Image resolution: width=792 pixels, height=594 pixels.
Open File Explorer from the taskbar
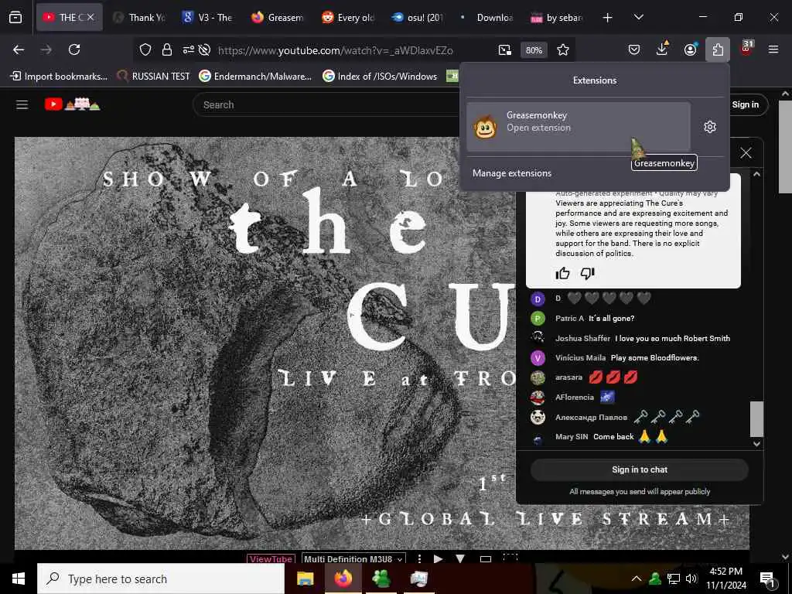pos(305,579)
